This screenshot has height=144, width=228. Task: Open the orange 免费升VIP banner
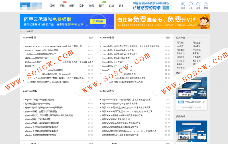click(162, 21)
